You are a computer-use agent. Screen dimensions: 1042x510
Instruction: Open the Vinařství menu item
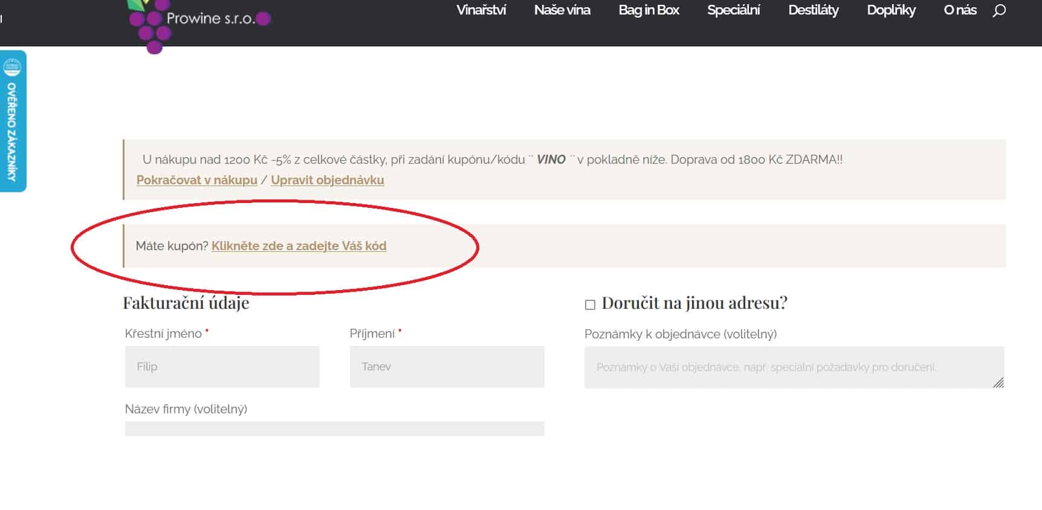(481, 10)
